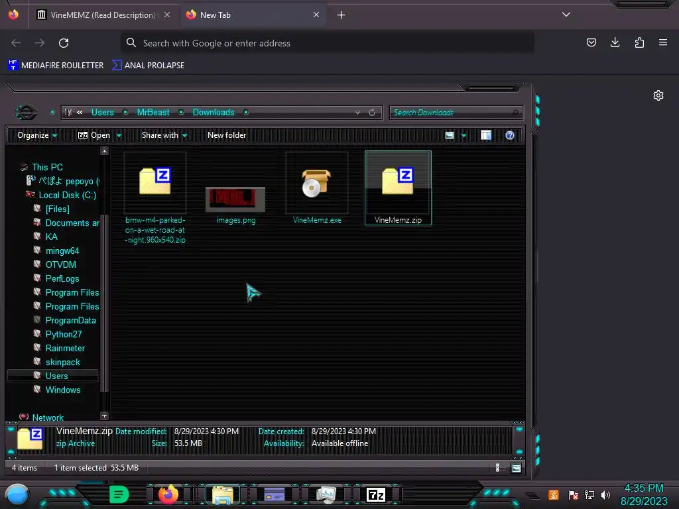Viewport: 679px width, 509px height.
Task: Click the network tray icon
Action: pyautogui.click(x=589, y=494)
